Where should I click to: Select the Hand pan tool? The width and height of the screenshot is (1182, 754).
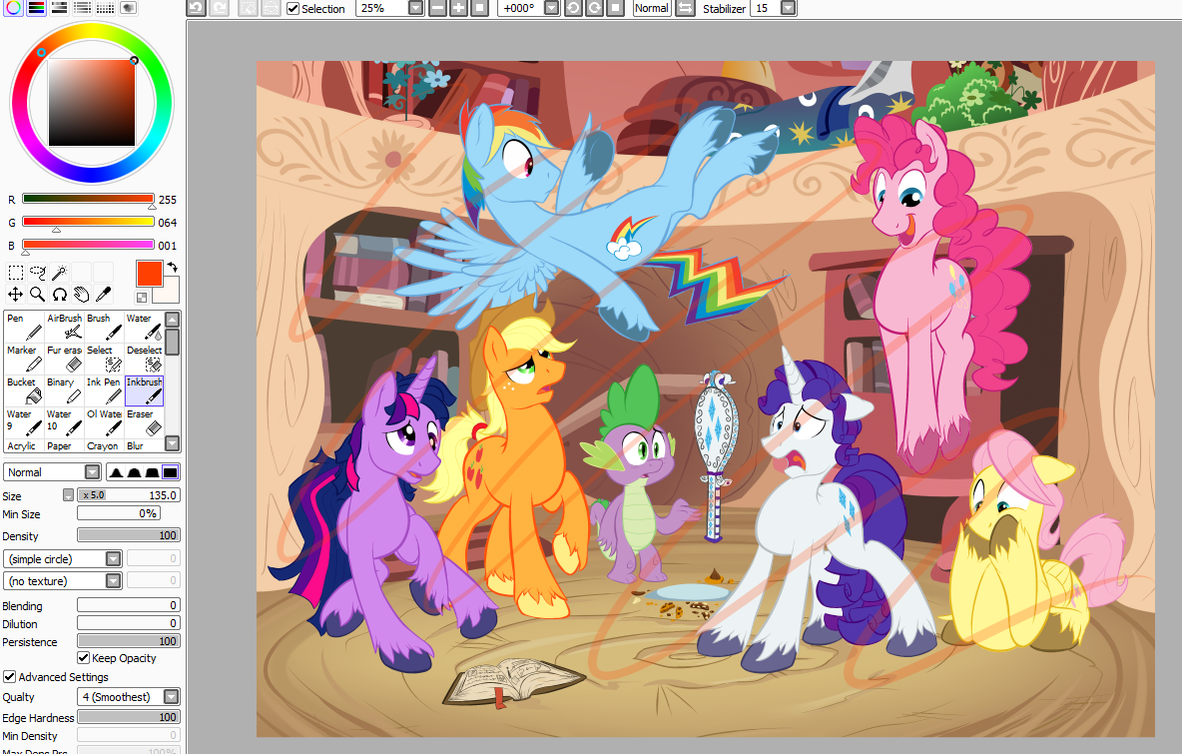[81, 294]
